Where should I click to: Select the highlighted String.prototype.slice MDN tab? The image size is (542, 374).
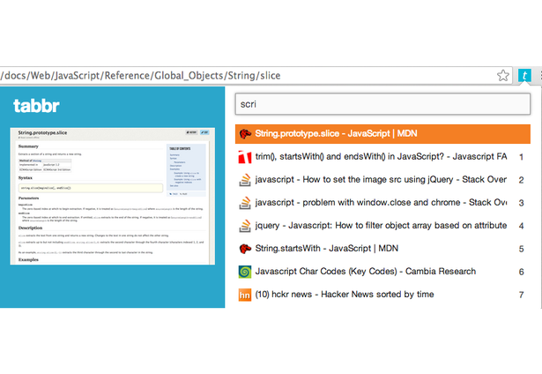[382, 134]
